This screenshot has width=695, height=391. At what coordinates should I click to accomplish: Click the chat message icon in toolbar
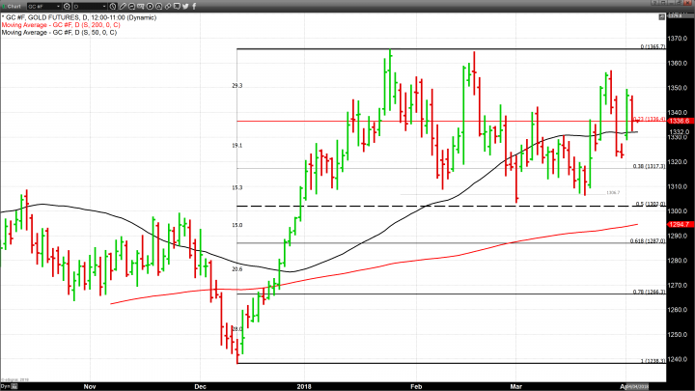tap(177, 6)
